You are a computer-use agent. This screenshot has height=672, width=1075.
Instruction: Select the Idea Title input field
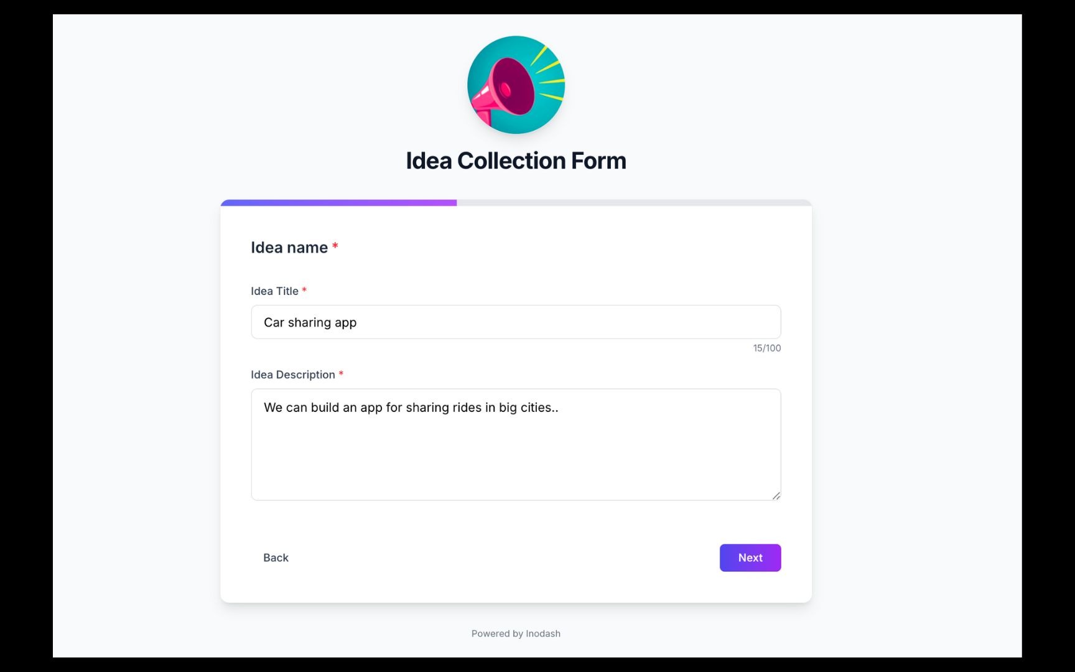click(515, 322)
